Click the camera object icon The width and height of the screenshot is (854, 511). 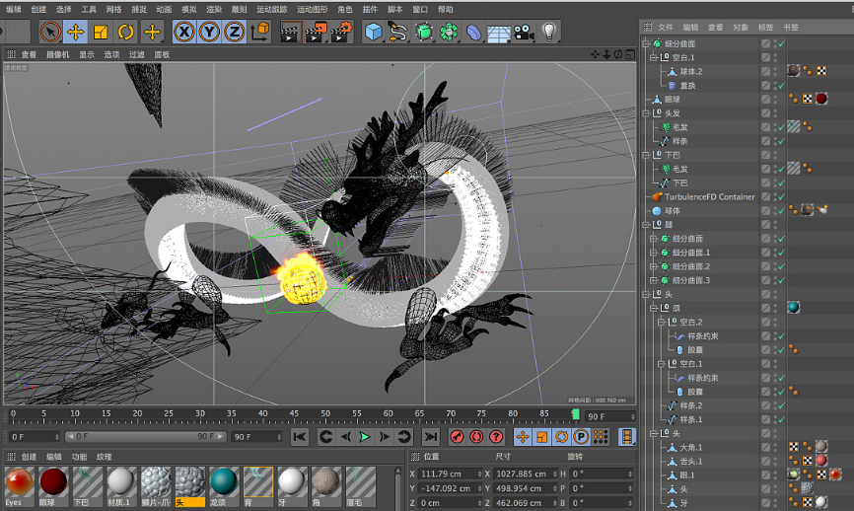click(x=524, y=32)
